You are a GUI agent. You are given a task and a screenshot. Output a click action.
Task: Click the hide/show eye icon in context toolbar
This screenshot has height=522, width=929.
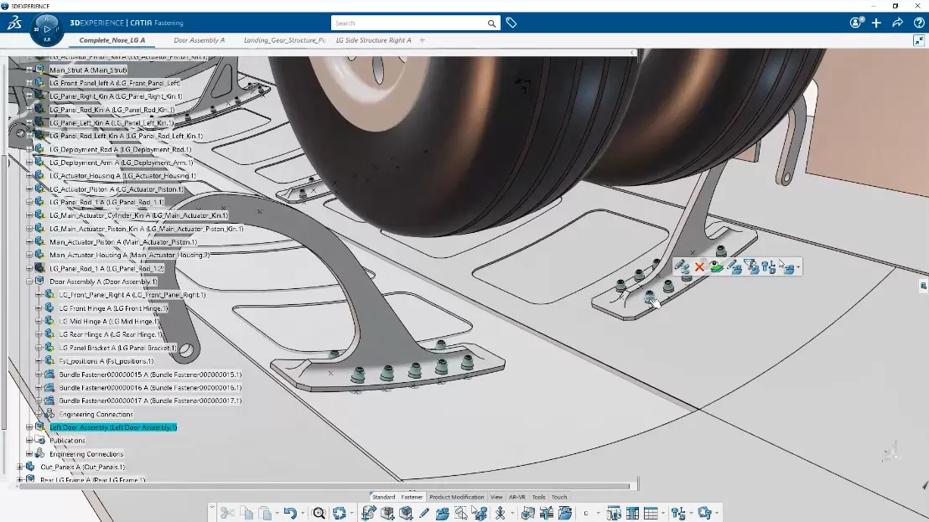tap(716, 267)
